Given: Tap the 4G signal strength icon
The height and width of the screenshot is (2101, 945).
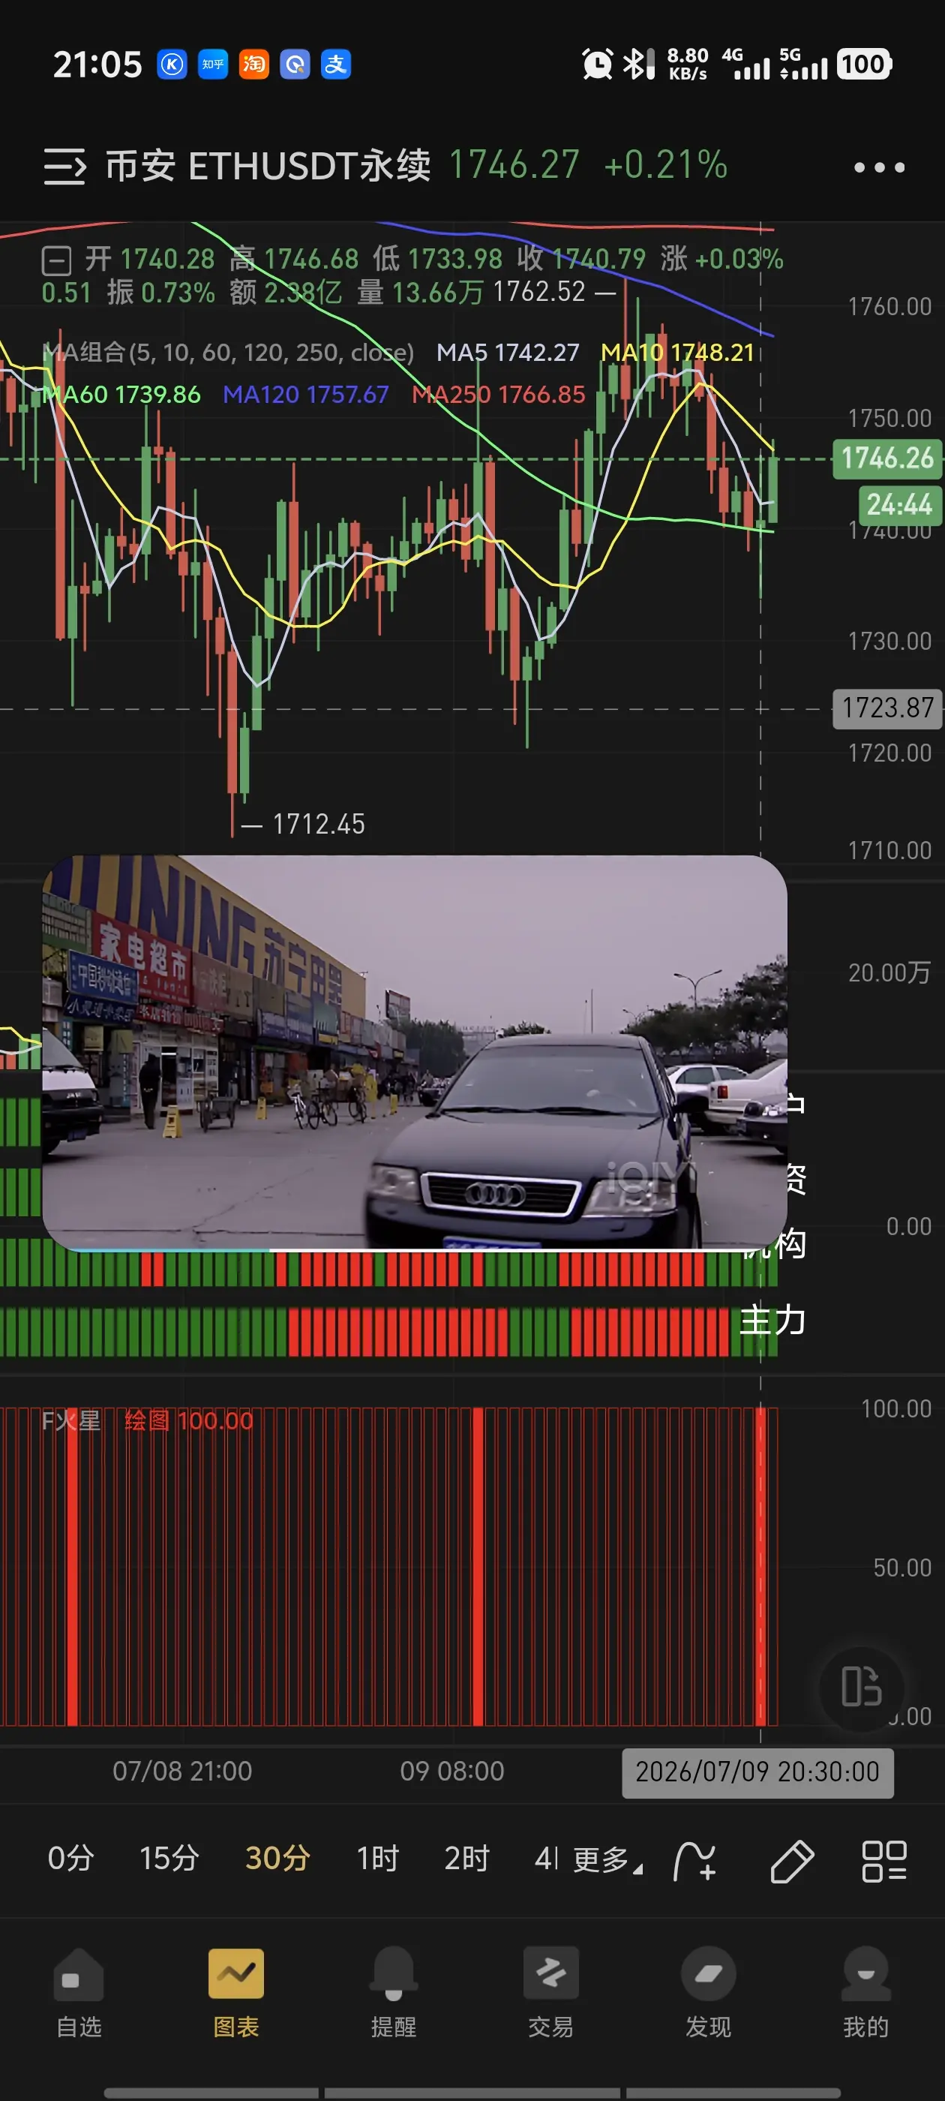Looking at the screenshot, I should pos(746,64).
